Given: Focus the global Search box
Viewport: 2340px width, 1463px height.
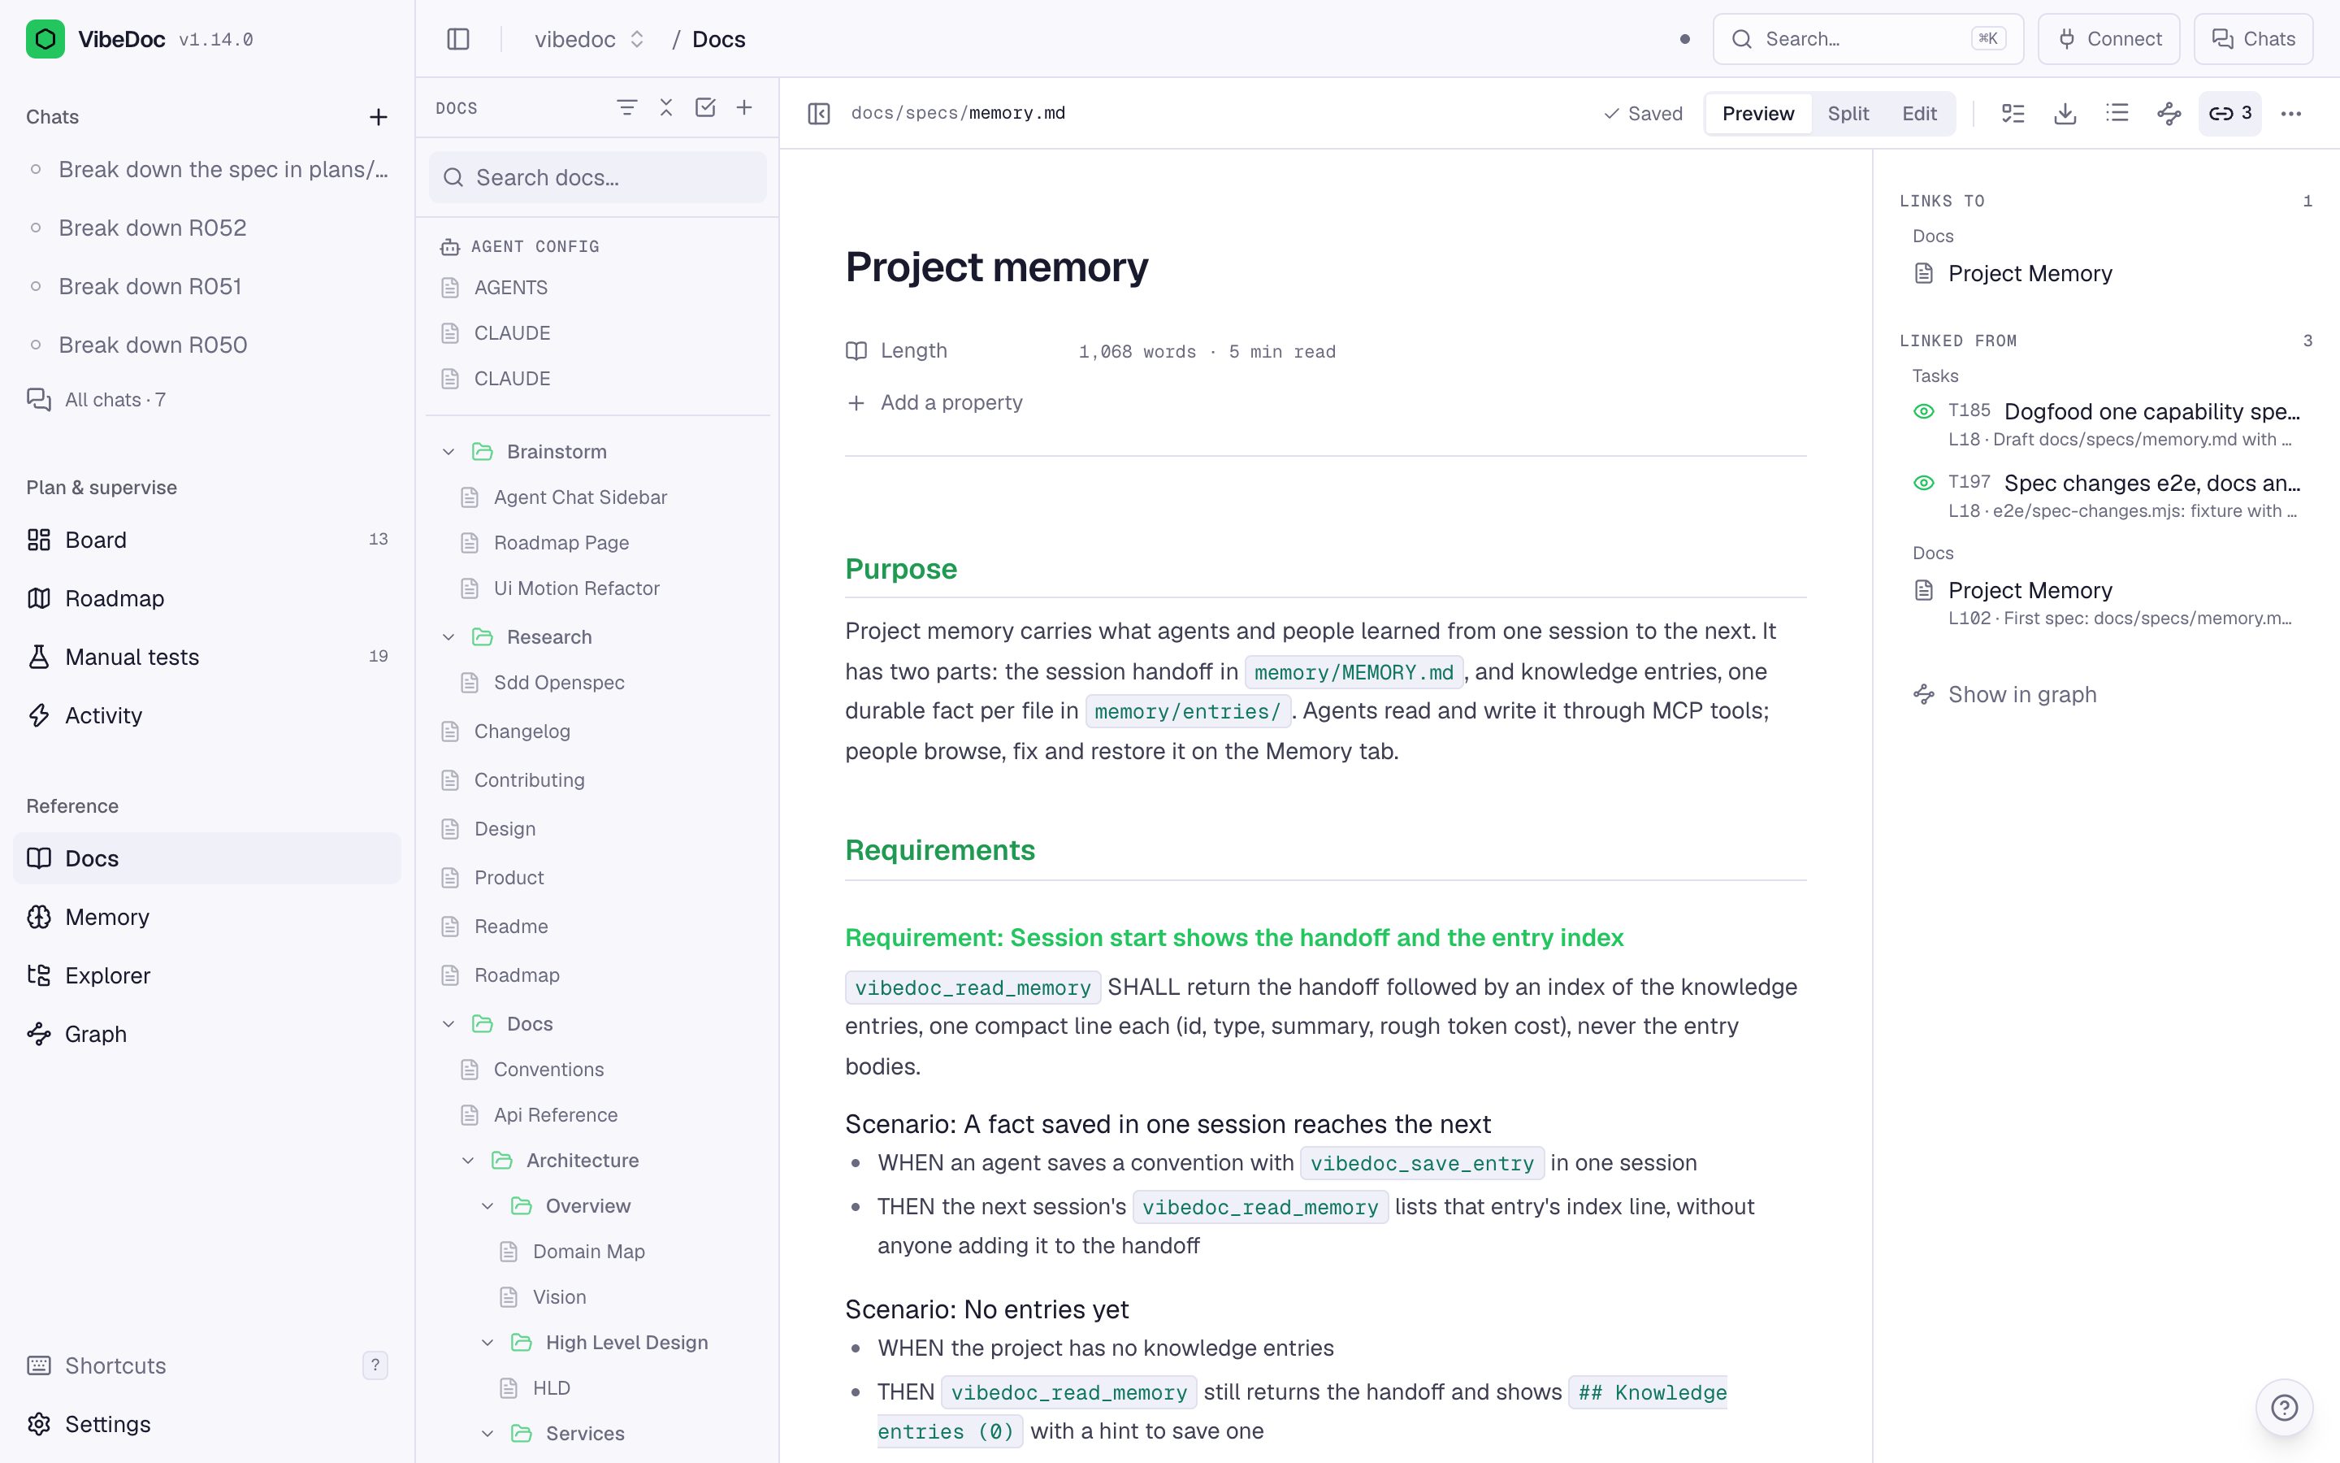Looking at the screenshot, I should [1868, 39].
